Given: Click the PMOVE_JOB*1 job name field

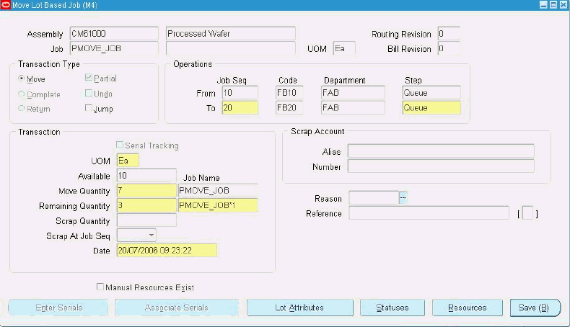Looking at the screenshot, I should [218, 205].
